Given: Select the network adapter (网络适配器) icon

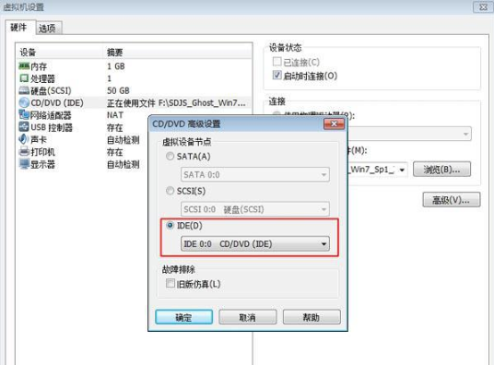Looking at the screenshot, I should click(x=24, y=114).
